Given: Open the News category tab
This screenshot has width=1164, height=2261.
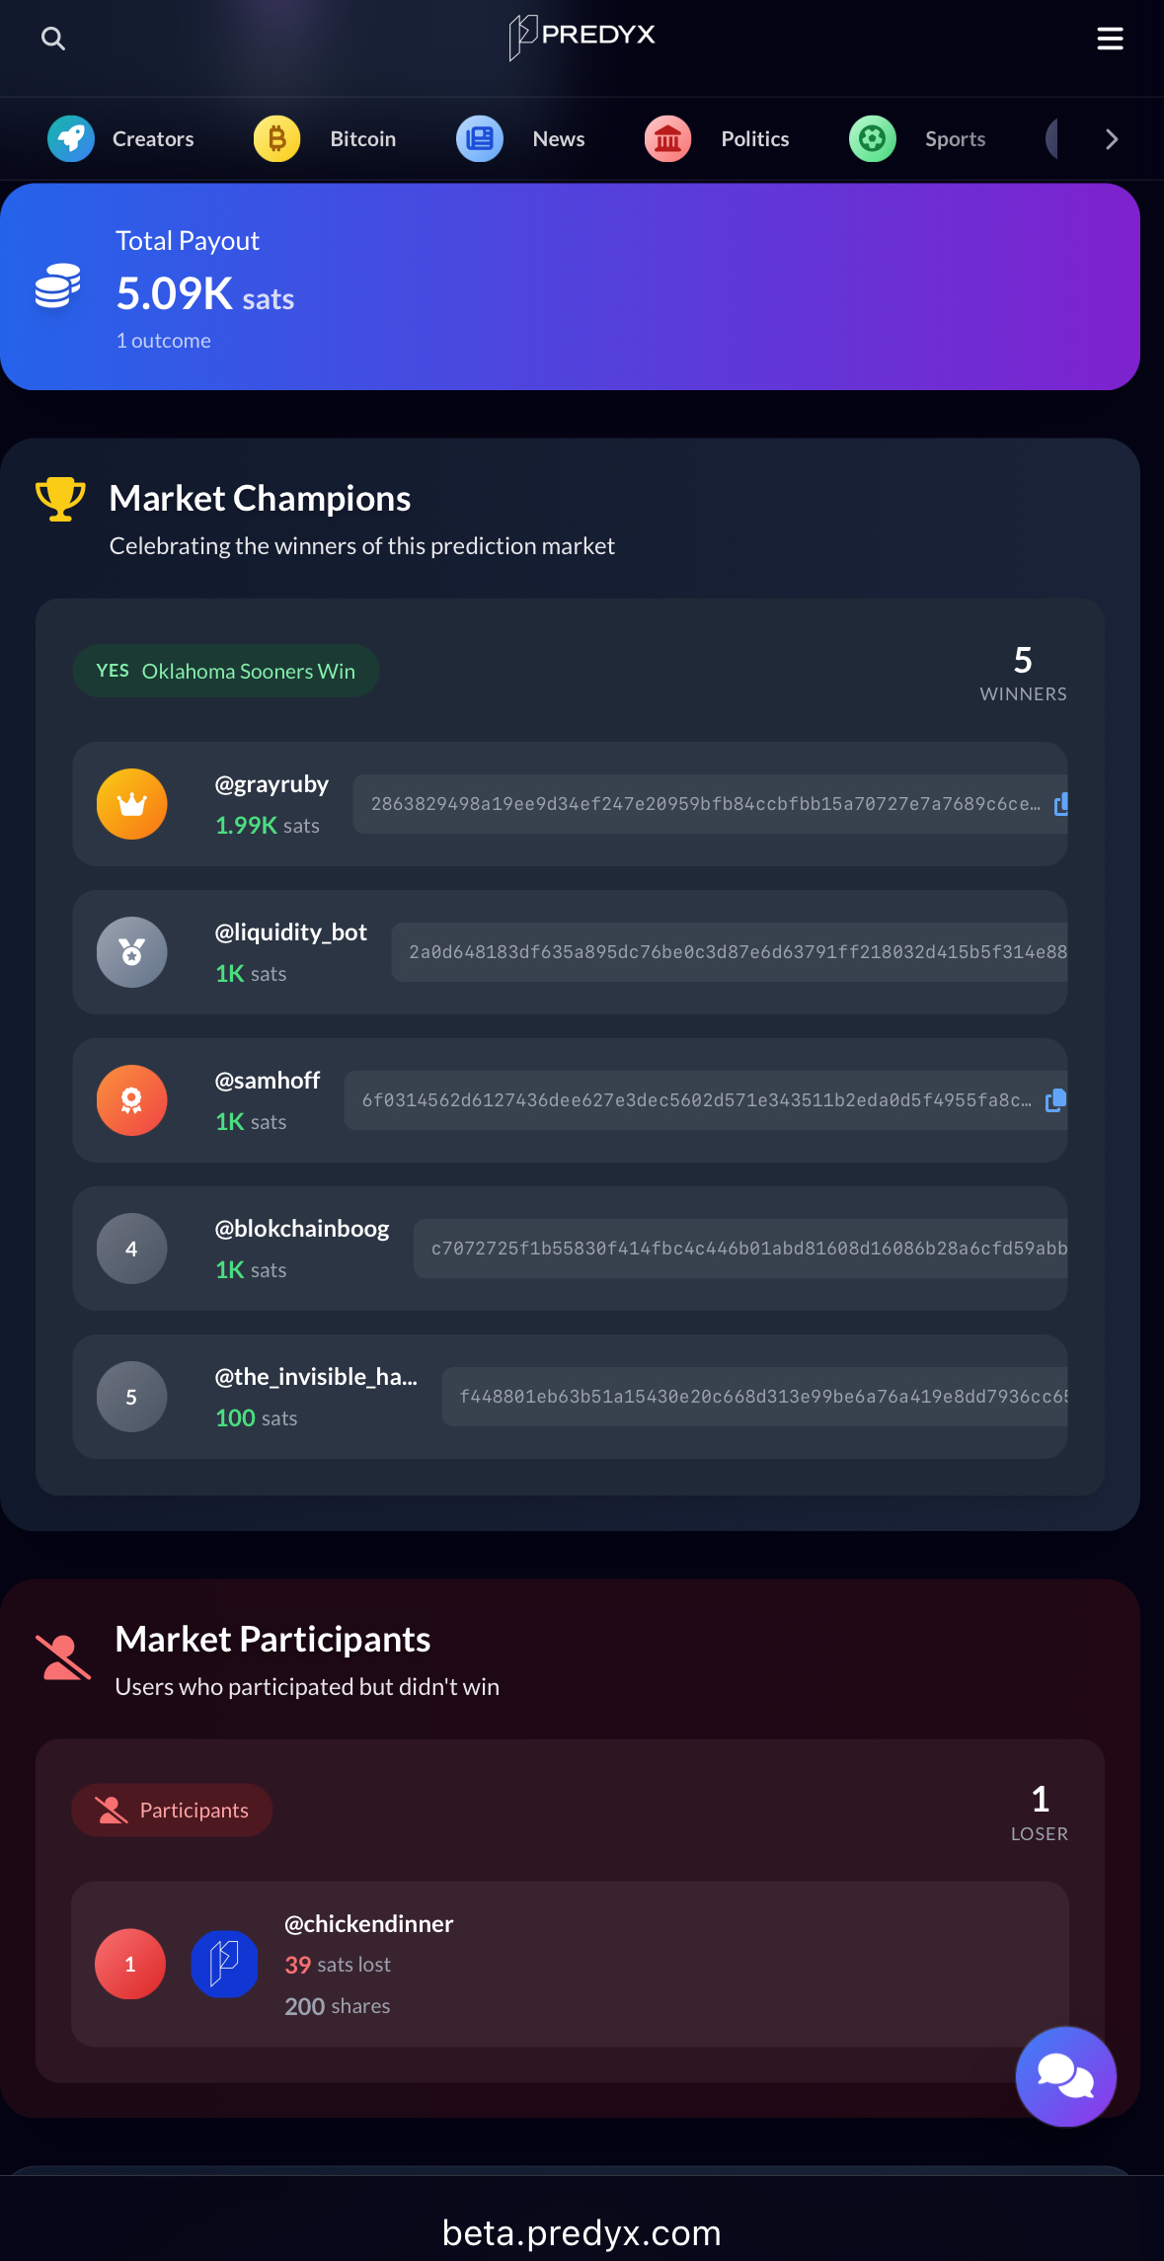Looking at the screenshot, I should coord(520,139).
